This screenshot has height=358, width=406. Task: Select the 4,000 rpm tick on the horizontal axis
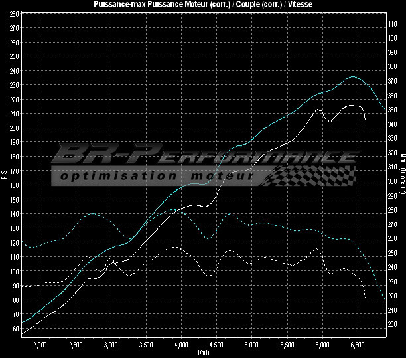point(181,345)
